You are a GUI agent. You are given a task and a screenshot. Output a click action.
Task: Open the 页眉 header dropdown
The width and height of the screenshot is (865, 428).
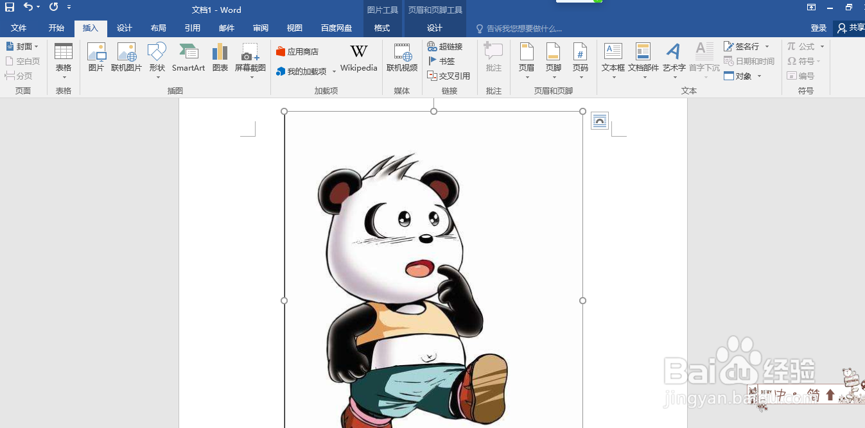pos(527,62)
